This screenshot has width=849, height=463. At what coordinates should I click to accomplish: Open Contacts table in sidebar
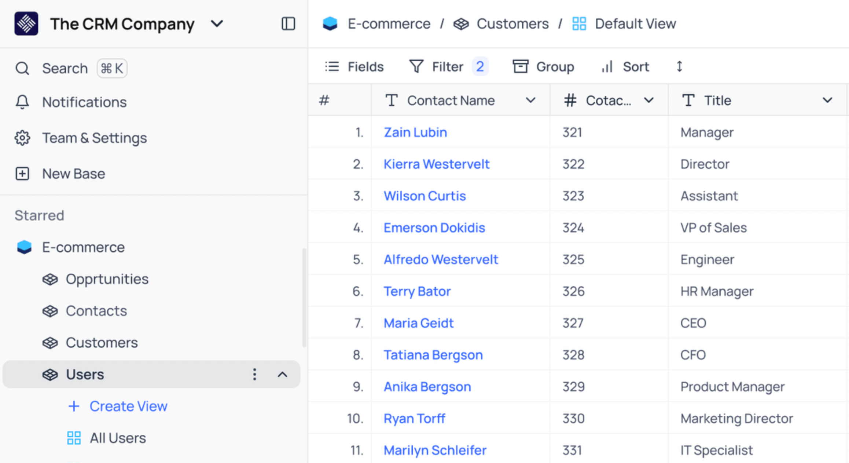click(96, 311)
